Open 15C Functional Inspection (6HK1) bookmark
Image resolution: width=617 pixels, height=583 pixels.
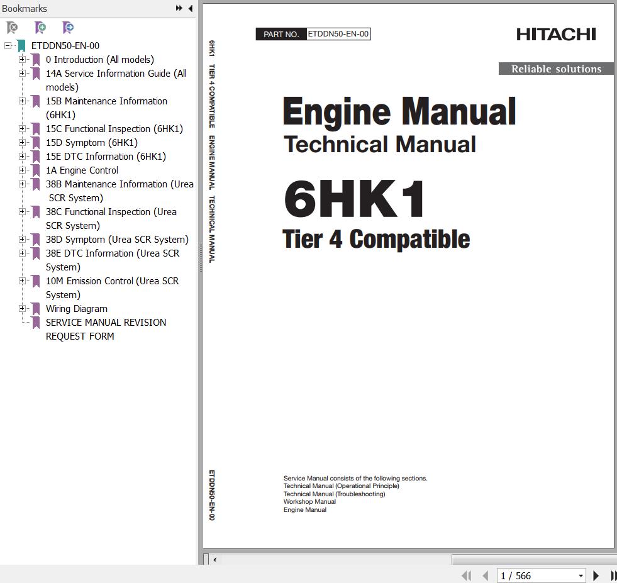[x=114, y=129]
